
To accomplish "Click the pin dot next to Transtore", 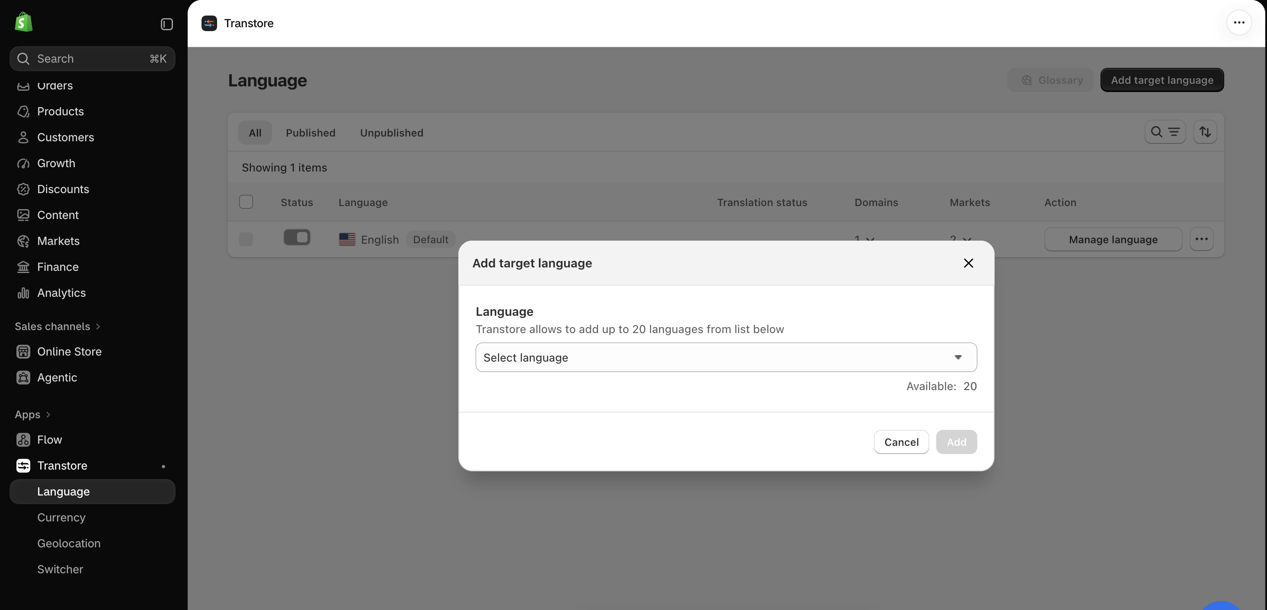I will tap(163, 466).
